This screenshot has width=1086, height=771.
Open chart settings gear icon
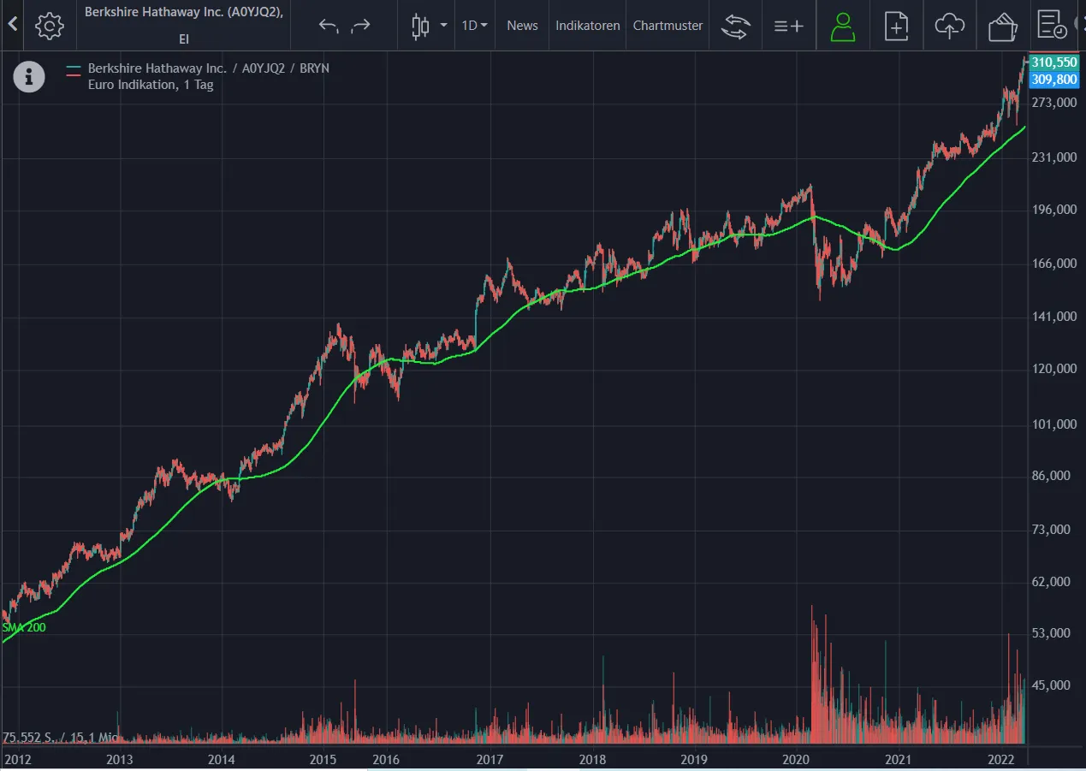click(50, 26)
